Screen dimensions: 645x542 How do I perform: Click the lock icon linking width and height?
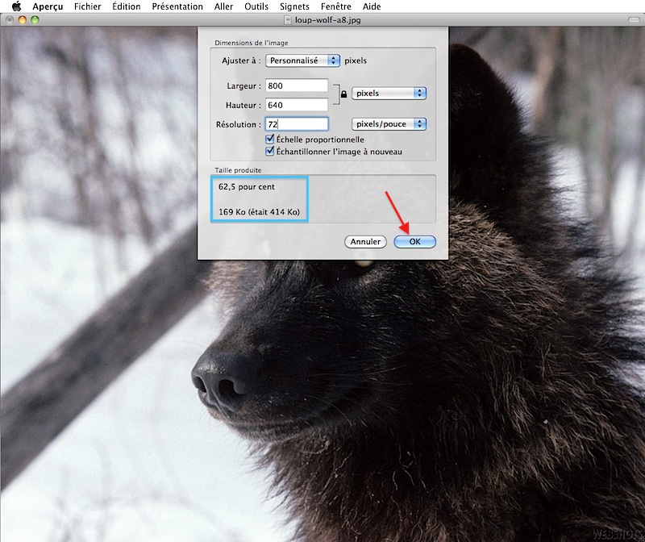(343, 94)
